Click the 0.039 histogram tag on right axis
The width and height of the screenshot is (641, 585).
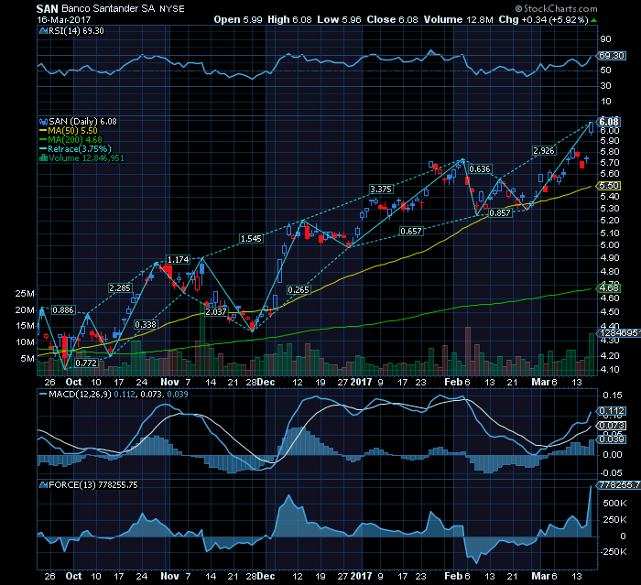click(x=612, y=439)
